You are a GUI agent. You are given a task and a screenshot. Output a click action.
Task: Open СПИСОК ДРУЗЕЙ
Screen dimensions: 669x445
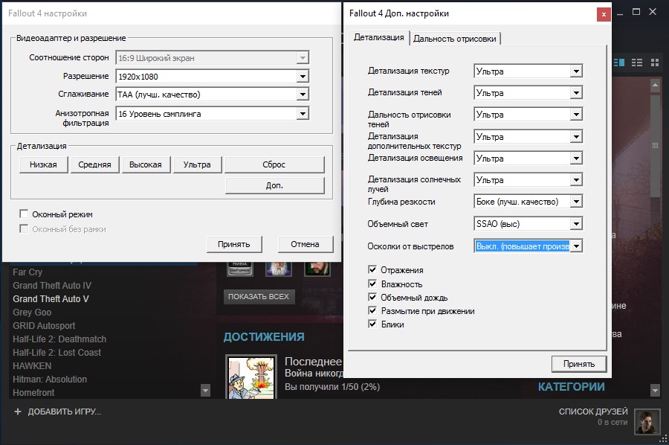tap(593, 412)
